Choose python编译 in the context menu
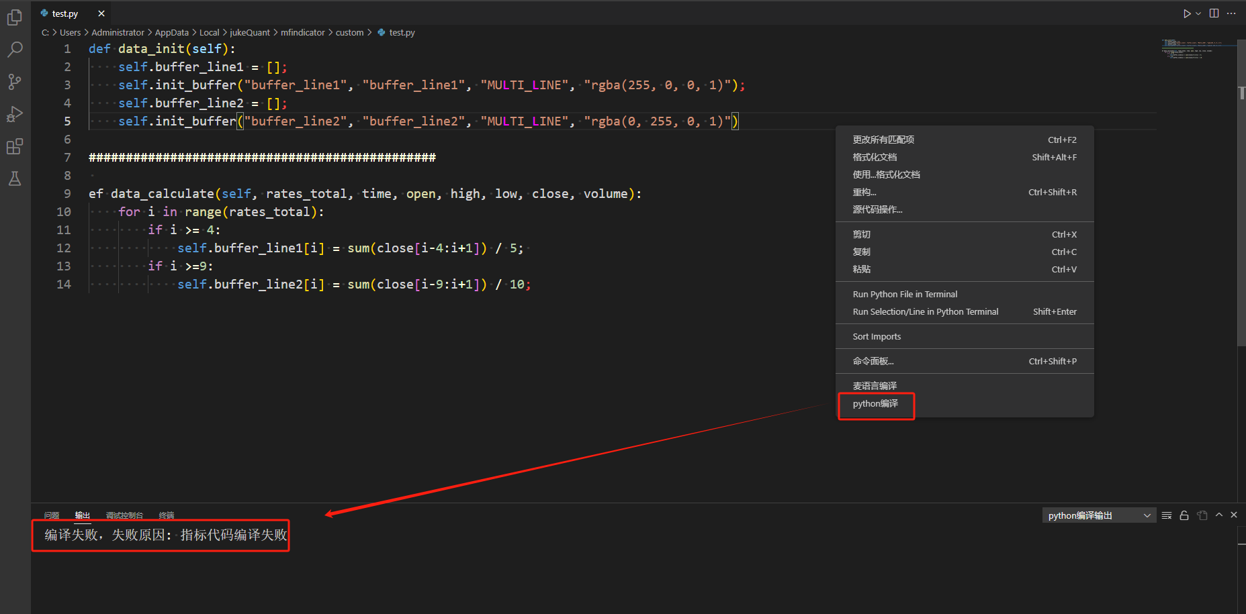This screenshot has width=1246, height=614. pyautogui.click(x=965, y=403)
